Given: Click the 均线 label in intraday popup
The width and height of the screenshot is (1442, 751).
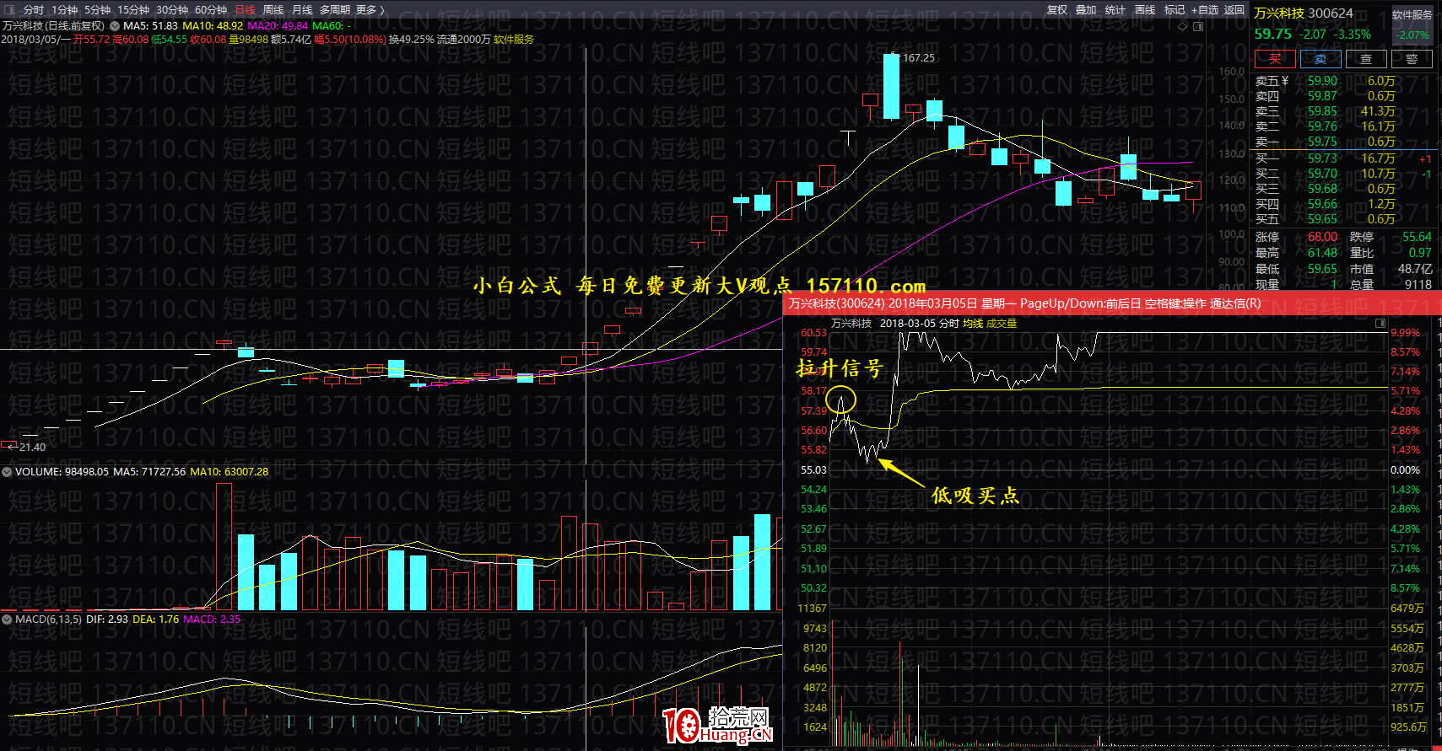Looking at the screenshot, I should click(x=973, y=324).
